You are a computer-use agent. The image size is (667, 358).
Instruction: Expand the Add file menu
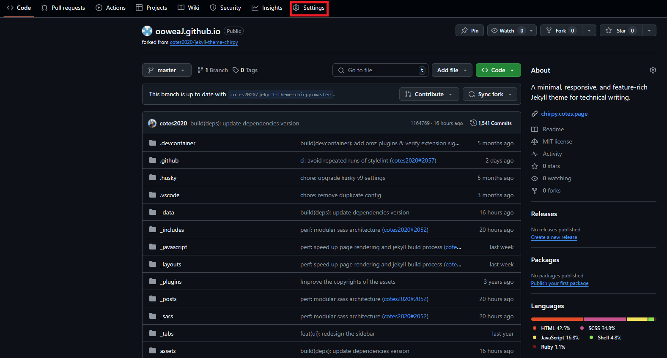coord(451,70)
